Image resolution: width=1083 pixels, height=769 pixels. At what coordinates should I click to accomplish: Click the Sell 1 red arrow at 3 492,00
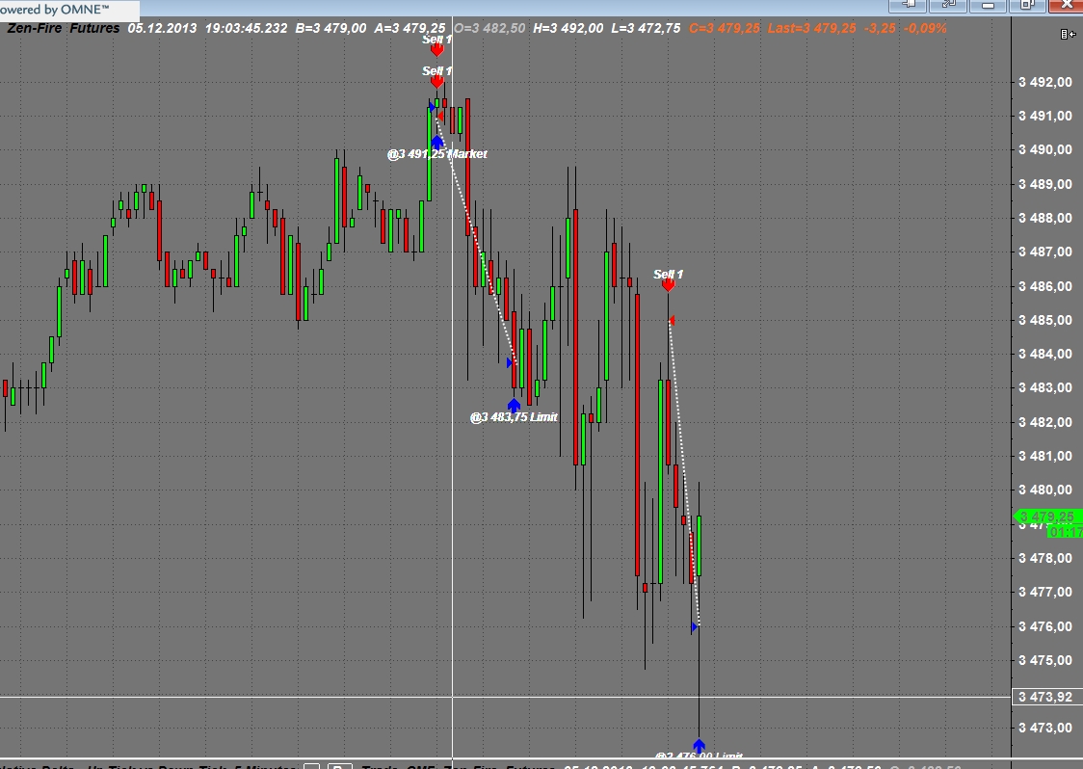[436, 82]
